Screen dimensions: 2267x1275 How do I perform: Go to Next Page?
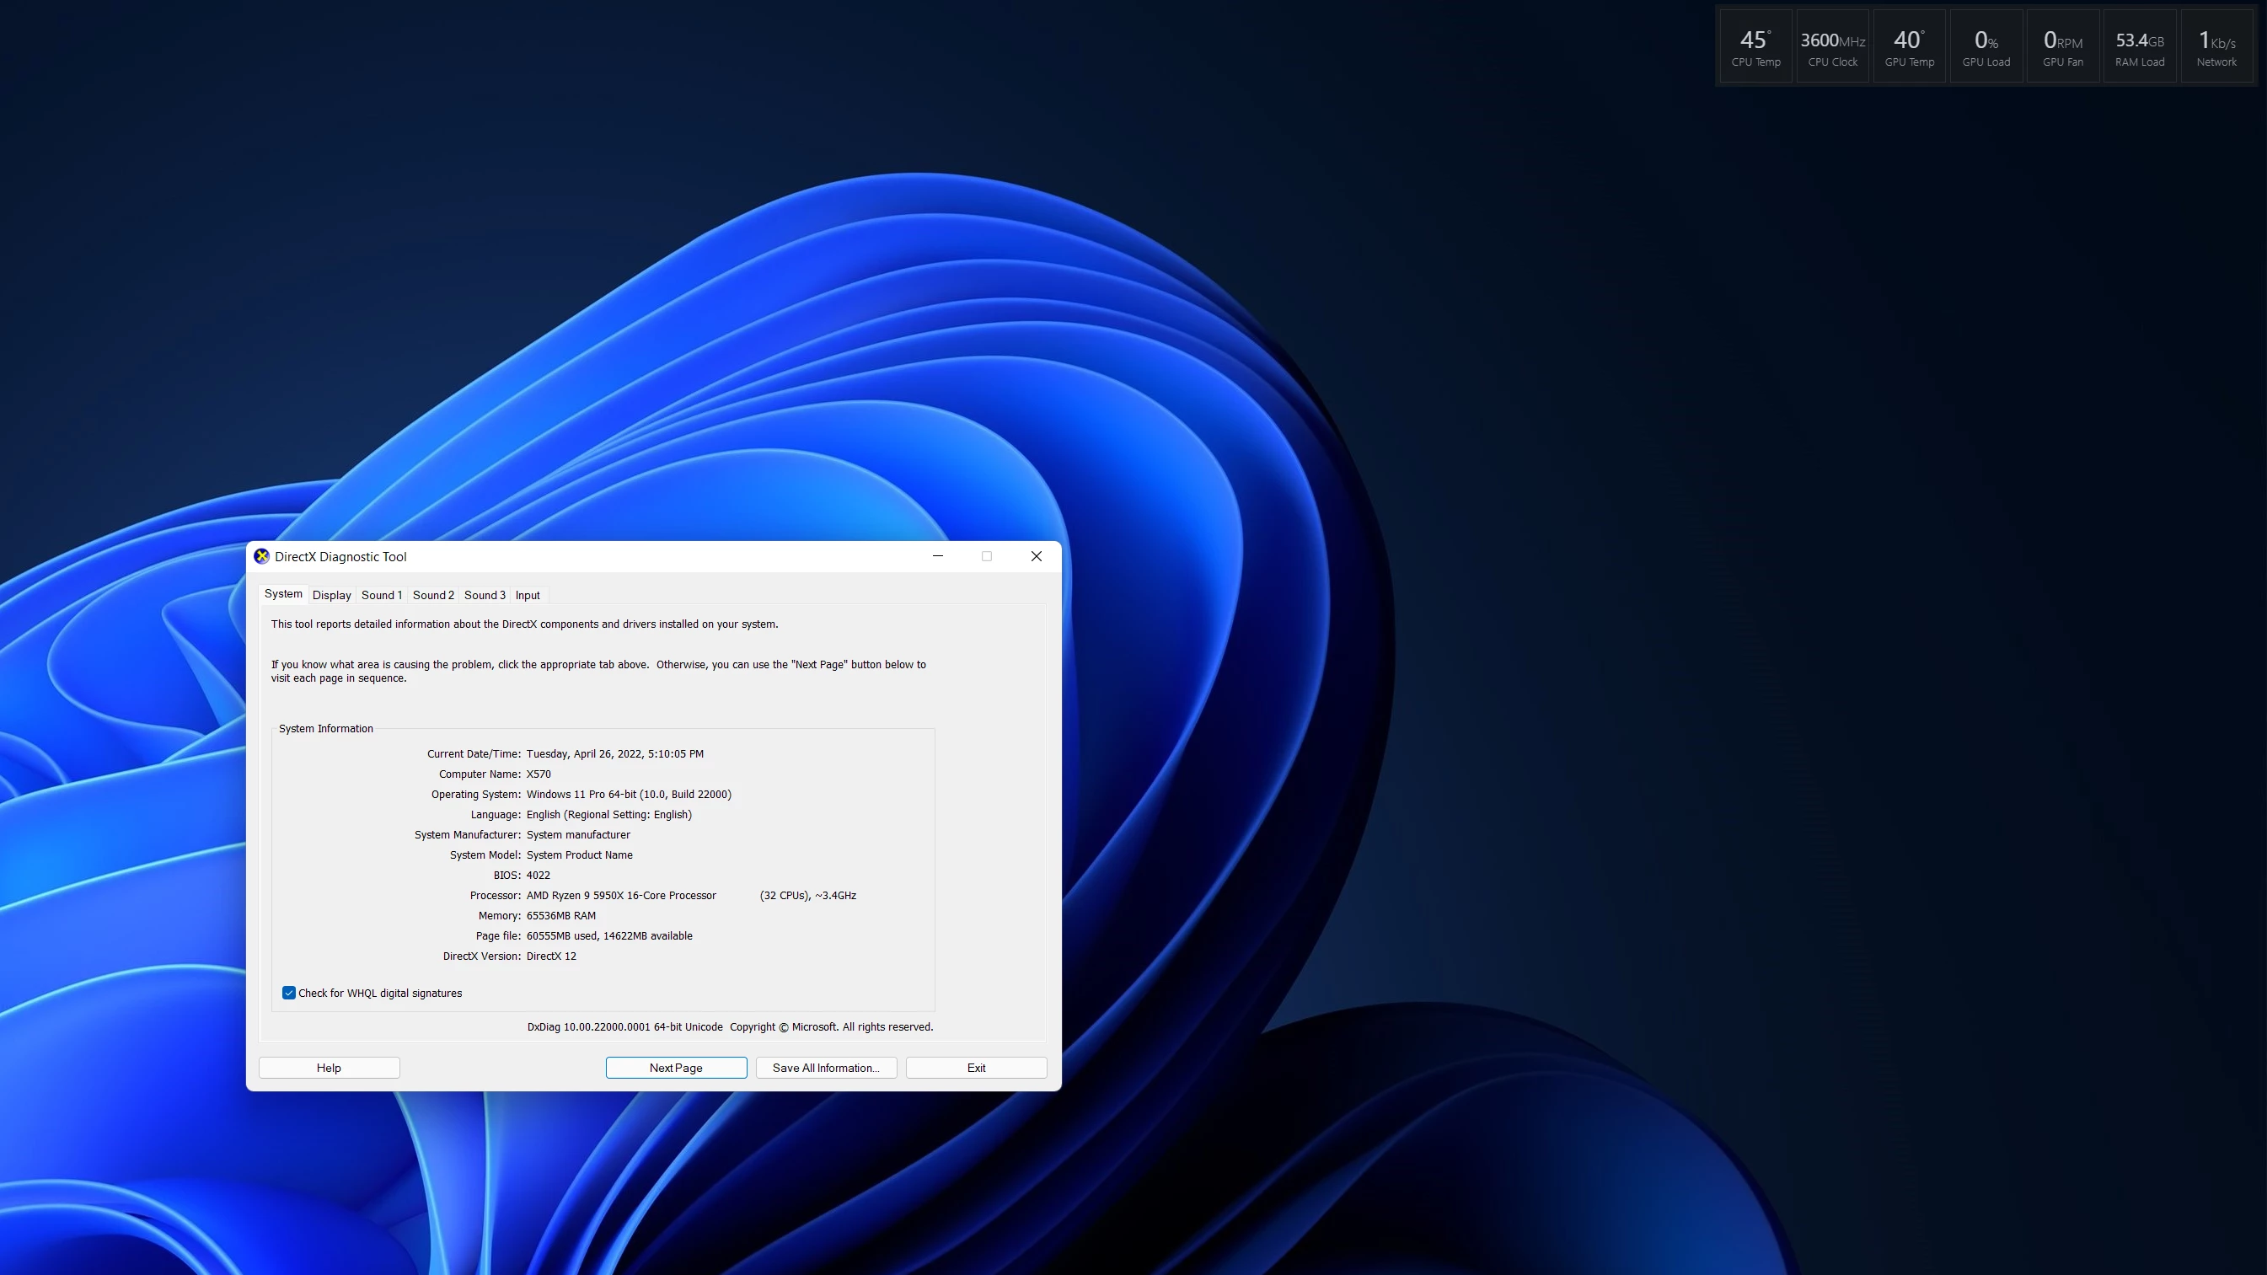pyautogui.click(x=676, y=1068)
